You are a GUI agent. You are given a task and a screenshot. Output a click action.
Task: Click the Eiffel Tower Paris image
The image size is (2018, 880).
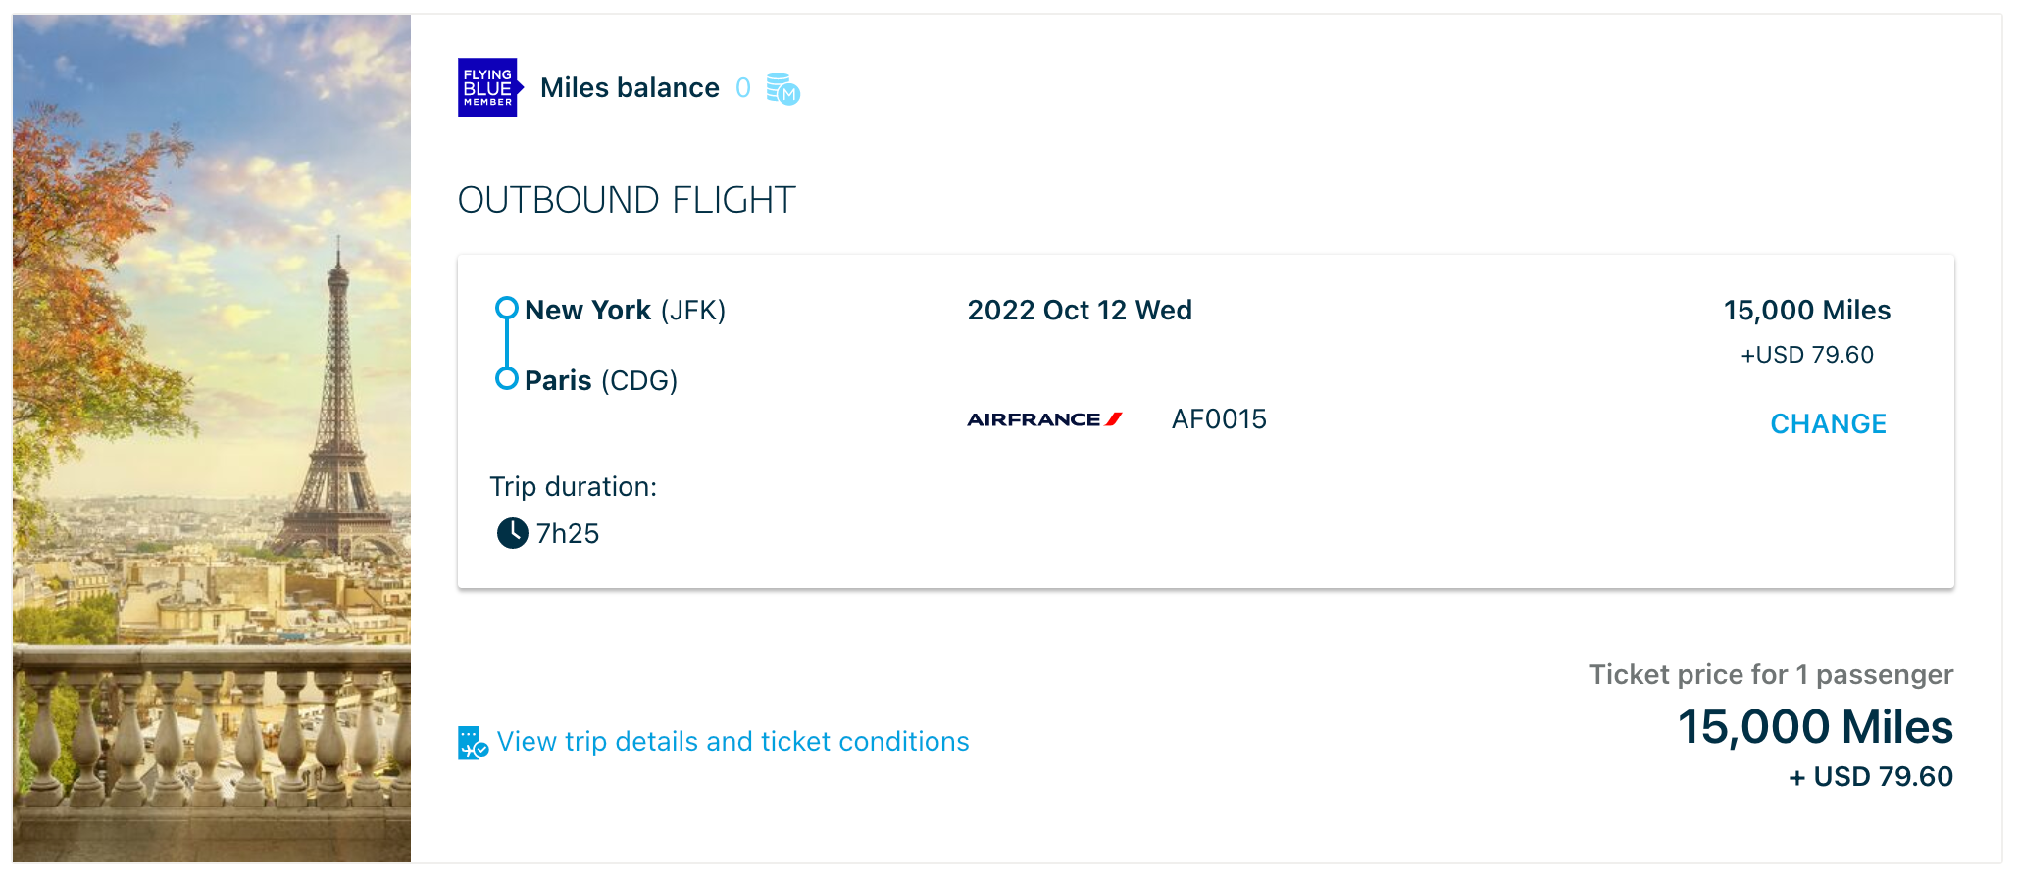pos(212,438)
